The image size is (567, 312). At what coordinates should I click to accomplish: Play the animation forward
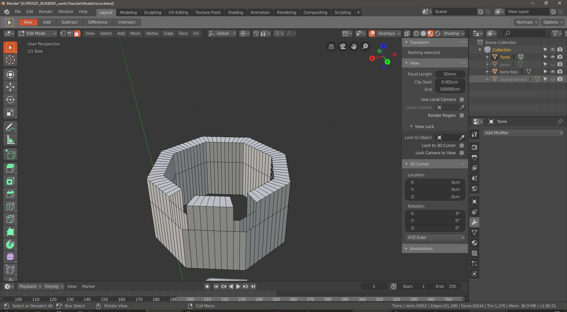coord(238,286)
